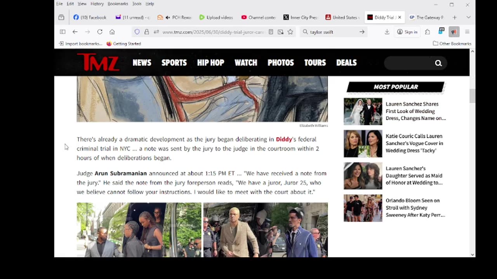Go to the DEALS section
Image resolution: width=497 pixels, height=279 pixels.
point(346,62)
